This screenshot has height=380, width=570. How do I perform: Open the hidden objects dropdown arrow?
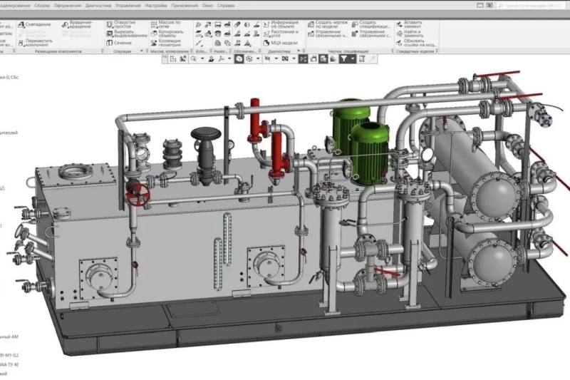point(276,58)
